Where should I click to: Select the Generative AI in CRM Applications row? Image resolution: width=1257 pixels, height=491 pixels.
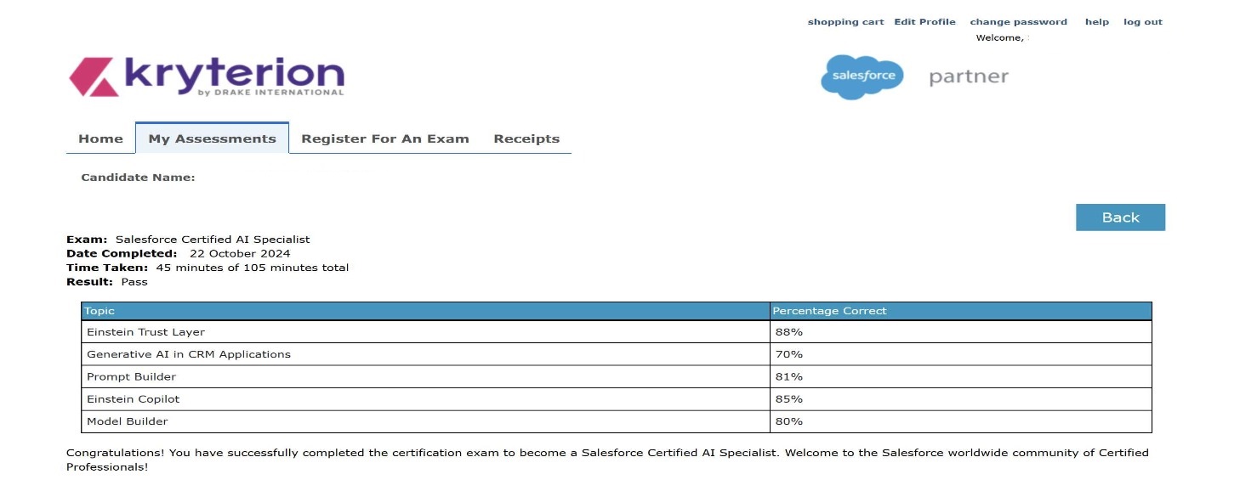[617, 354]
